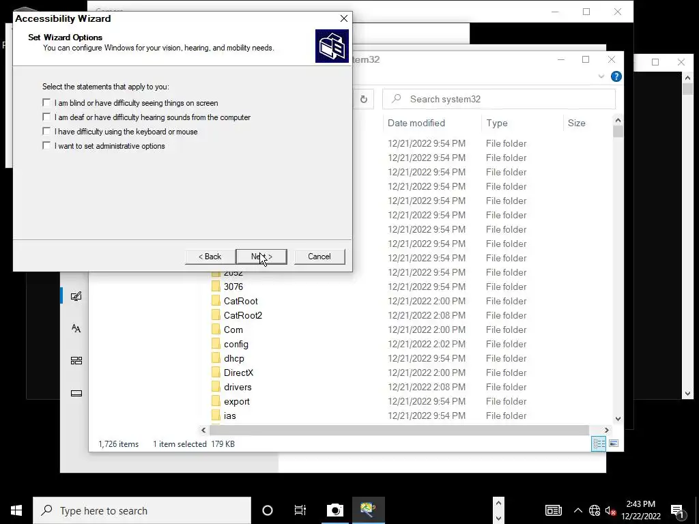
Task: Open the notification center
Action: (677, 510)
